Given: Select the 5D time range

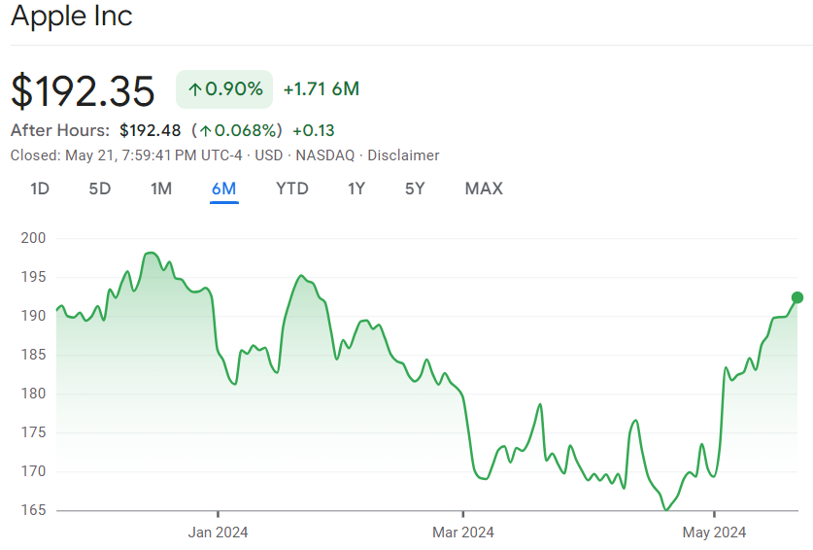Looking at the screenshot, I should point(99,189).
